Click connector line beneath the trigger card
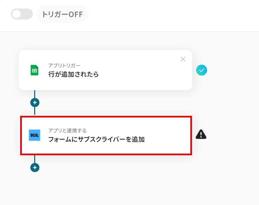Screen dimensions: 259x205 tap(35, 94)
